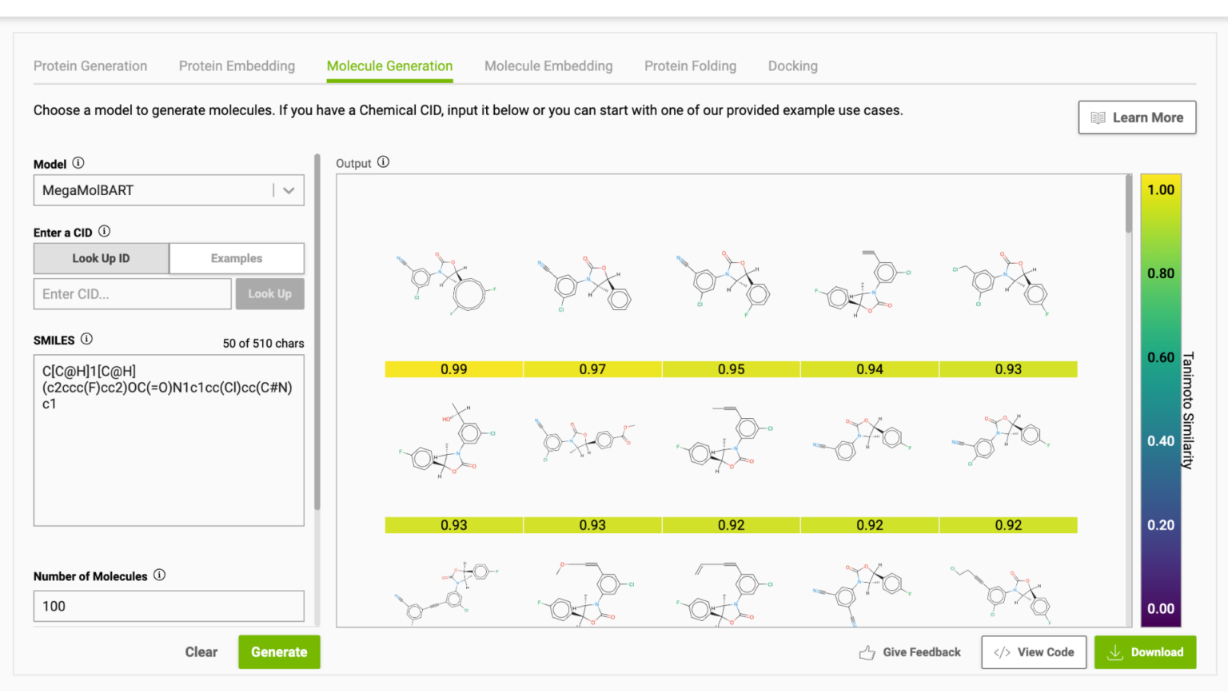
Task: Click the code brackets icon on View Code
Action: coord(1003,652)
